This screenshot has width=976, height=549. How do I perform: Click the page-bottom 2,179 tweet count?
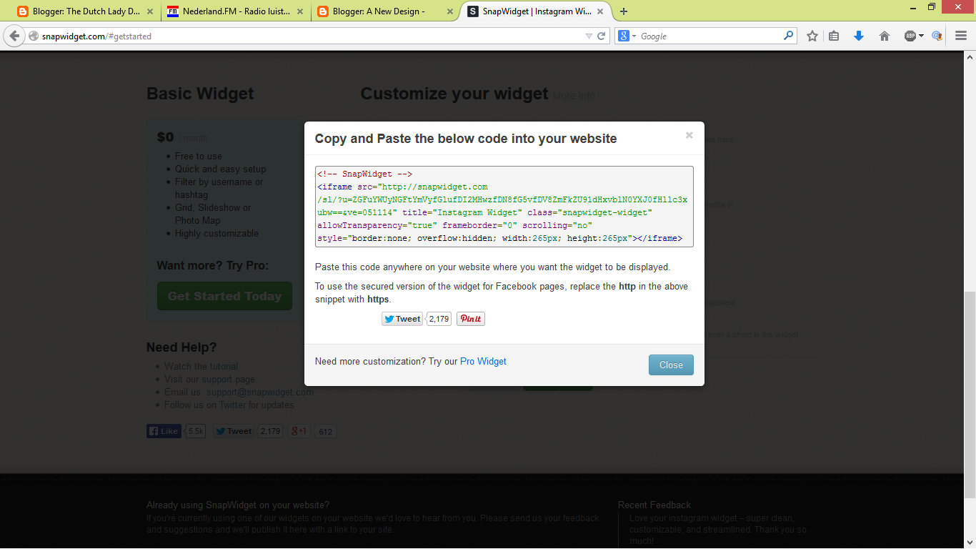click(270, 431)
